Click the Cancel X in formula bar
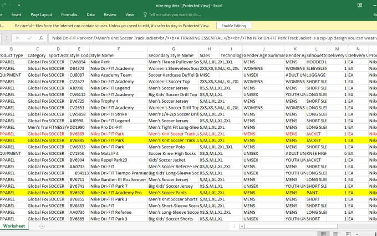 coord(17,38)
